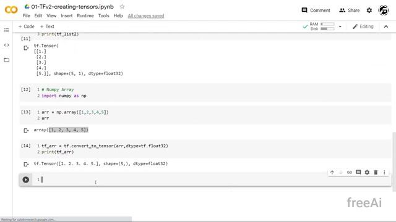Select cell execution count [12]
Image resolution: width=396 pixels, height=222 pixels.
[x=26, y=89]
